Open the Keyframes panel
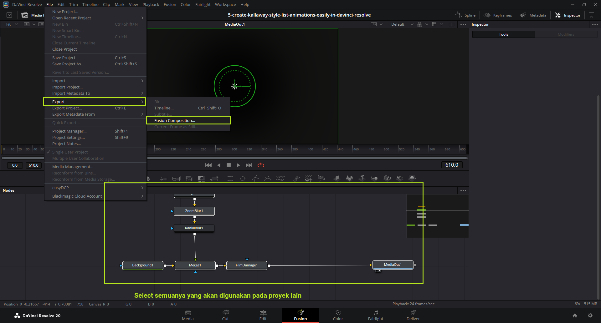 (498, 15)
